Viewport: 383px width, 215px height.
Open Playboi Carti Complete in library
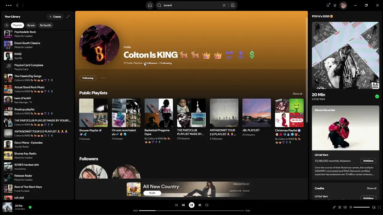point(37,67)
